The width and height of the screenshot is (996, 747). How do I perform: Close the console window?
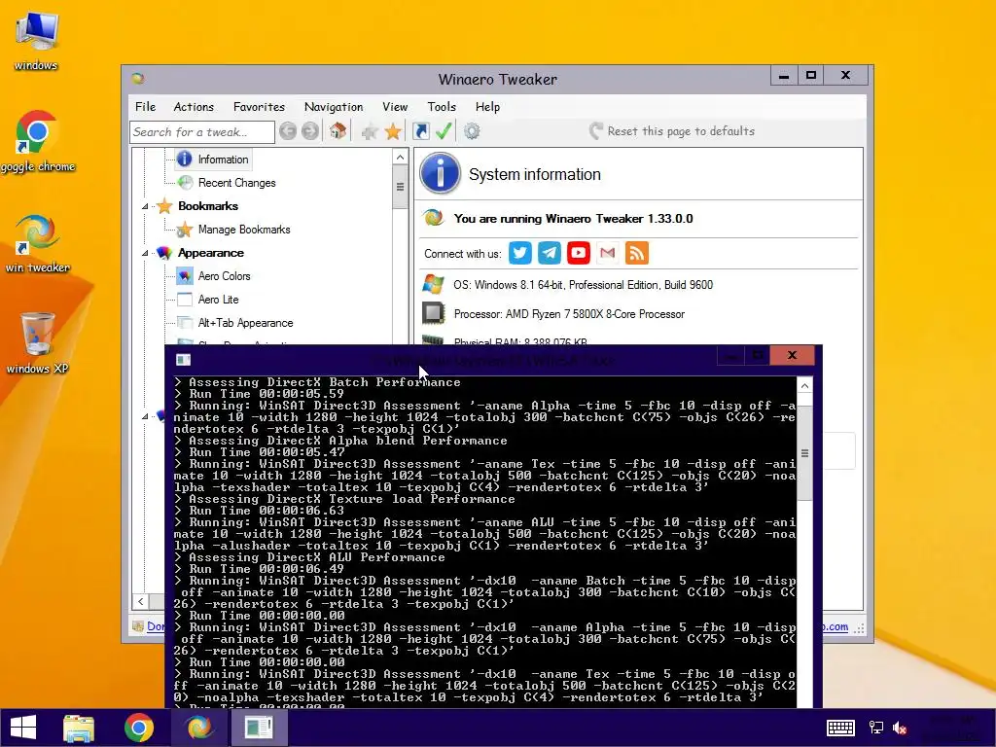[x=792, y=355]
